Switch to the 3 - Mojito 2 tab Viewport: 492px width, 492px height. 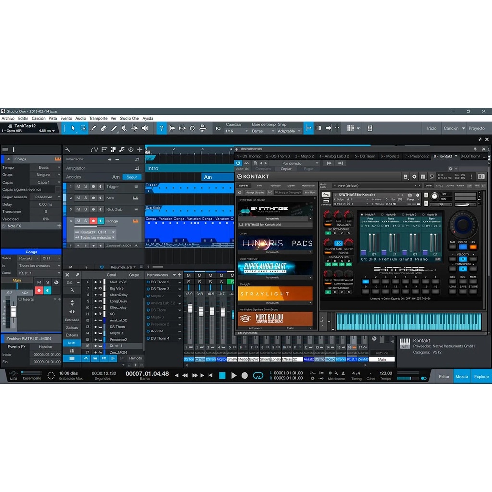click(304, 156)
